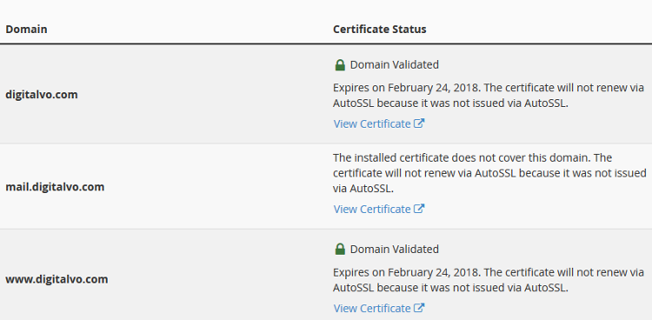Screen dimensions: 652x320
Task: Click Domain Validated text for www.digitalvo.com
Action: [394, 250]
